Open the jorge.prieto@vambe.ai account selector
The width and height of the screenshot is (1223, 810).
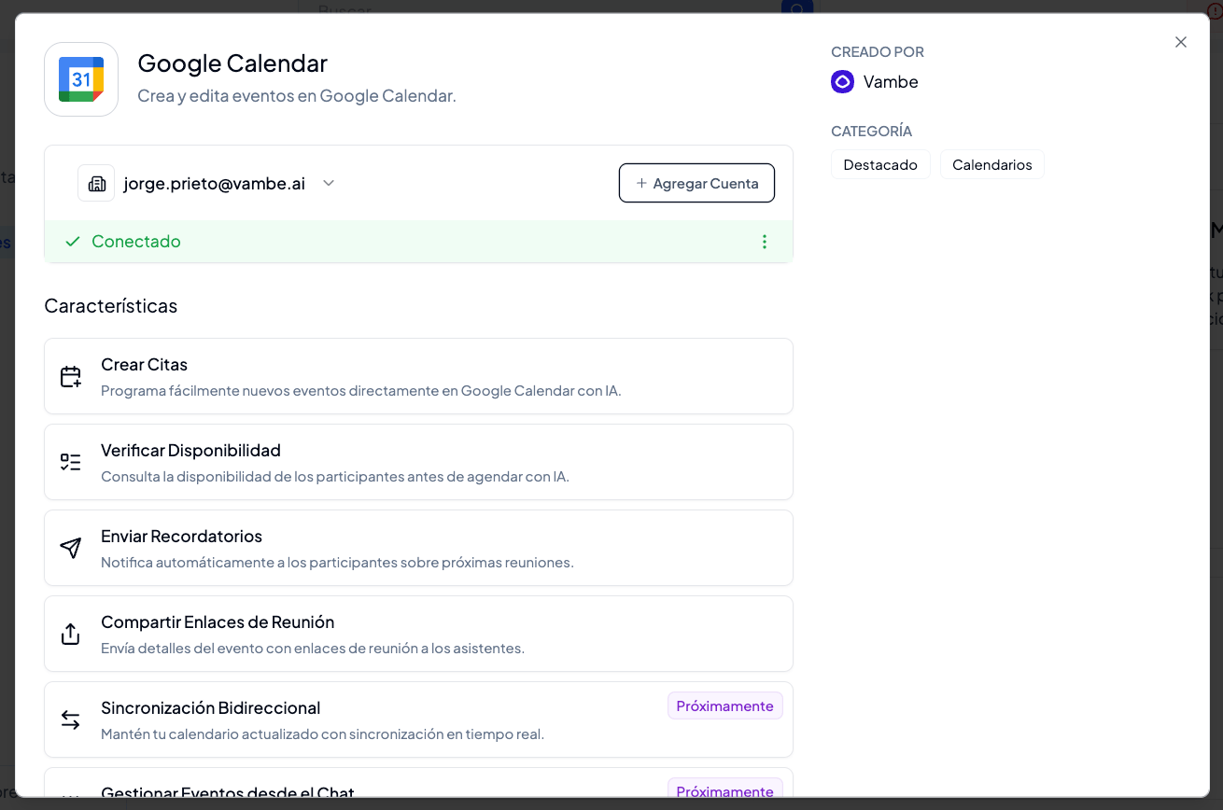206,184
